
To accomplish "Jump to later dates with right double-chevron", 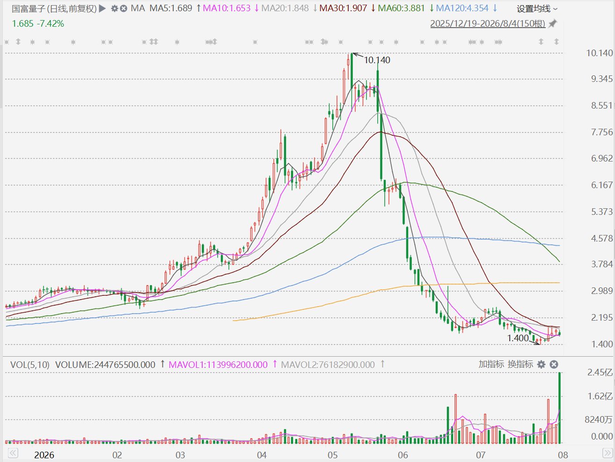I will tap(607, 454).
